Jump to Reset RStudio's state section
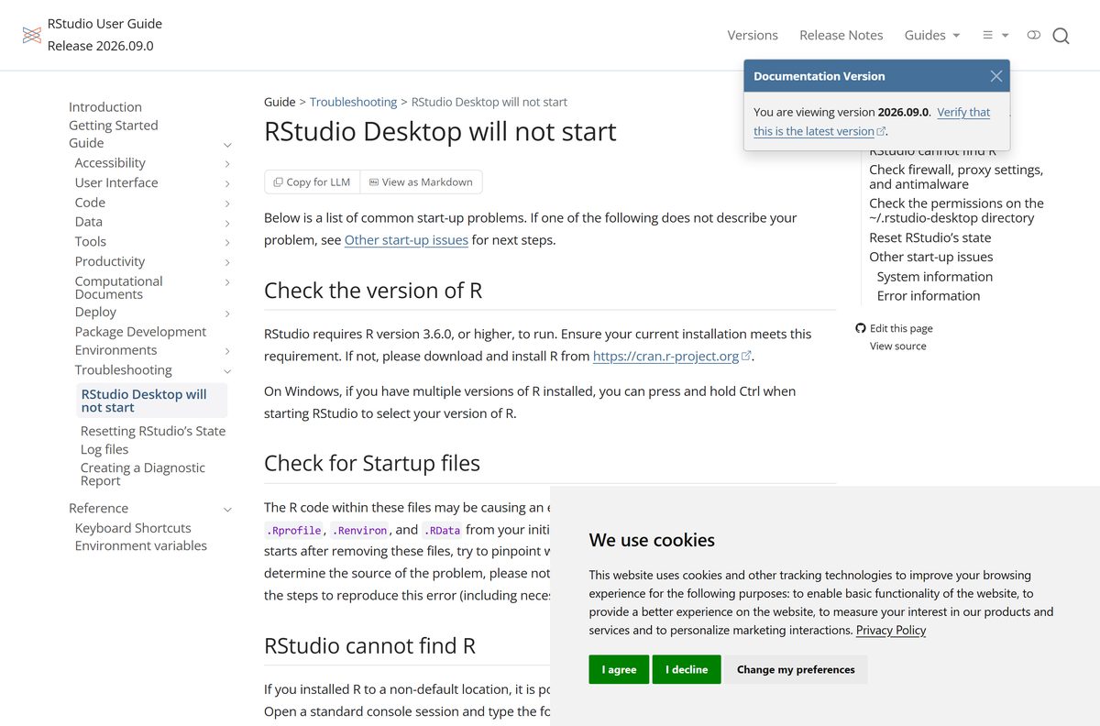This screenshot has height=726, width=1100. (x=930, y=237)
